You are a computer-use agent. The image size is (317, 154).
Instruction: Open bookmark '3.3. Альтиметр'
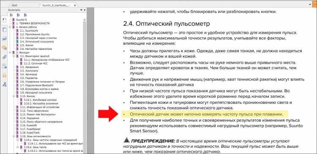tap(29, 71)
